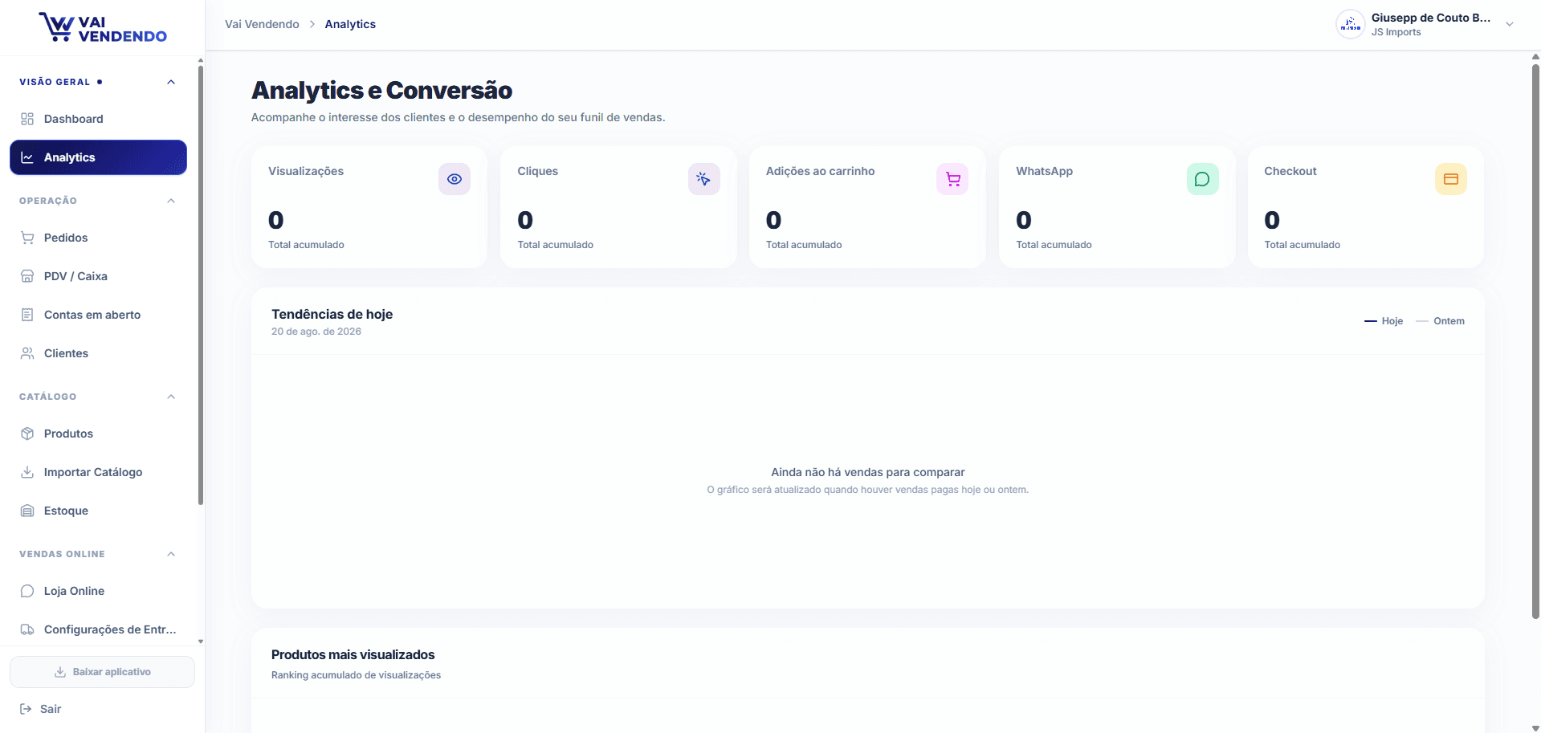The width and height of the screenshot is (1541, 733).
Task: Click the Hoje legend entry
Action: click(x=1384, y=321)
